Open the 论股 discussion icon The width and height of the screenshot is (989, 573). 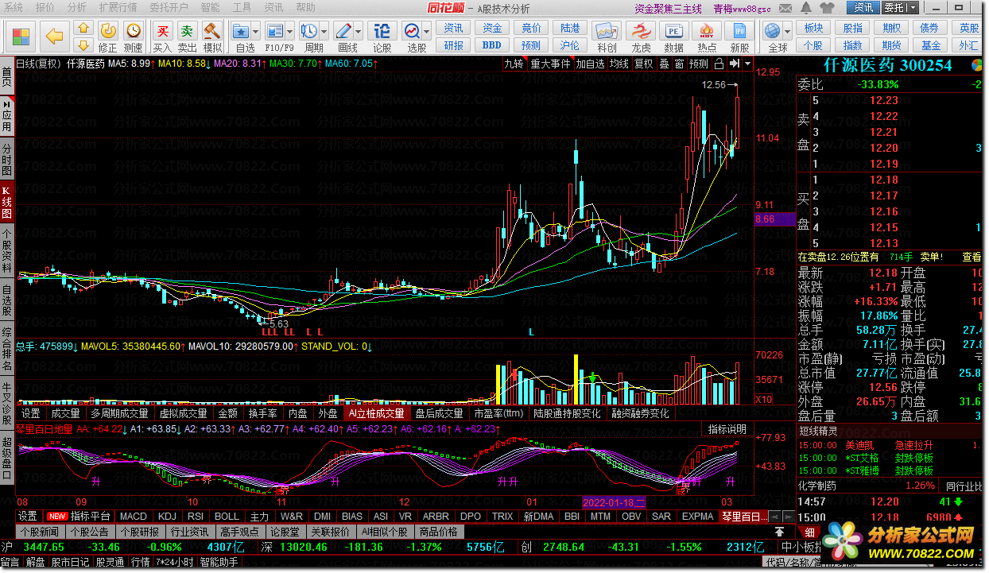[x=382, y=31]
